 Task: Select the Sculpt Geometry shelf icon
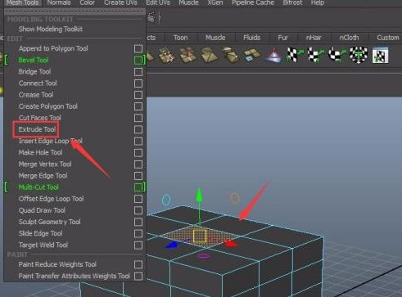tap(273, 56)
